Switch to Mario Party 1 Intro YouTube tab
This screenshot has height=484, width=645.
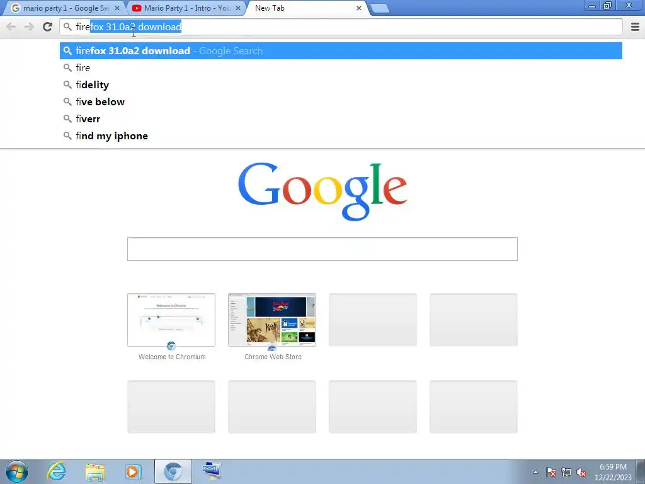pyautogui.click(x=187, y=8)
